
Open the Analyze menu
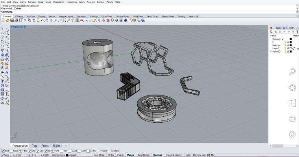tap(90, 2)
